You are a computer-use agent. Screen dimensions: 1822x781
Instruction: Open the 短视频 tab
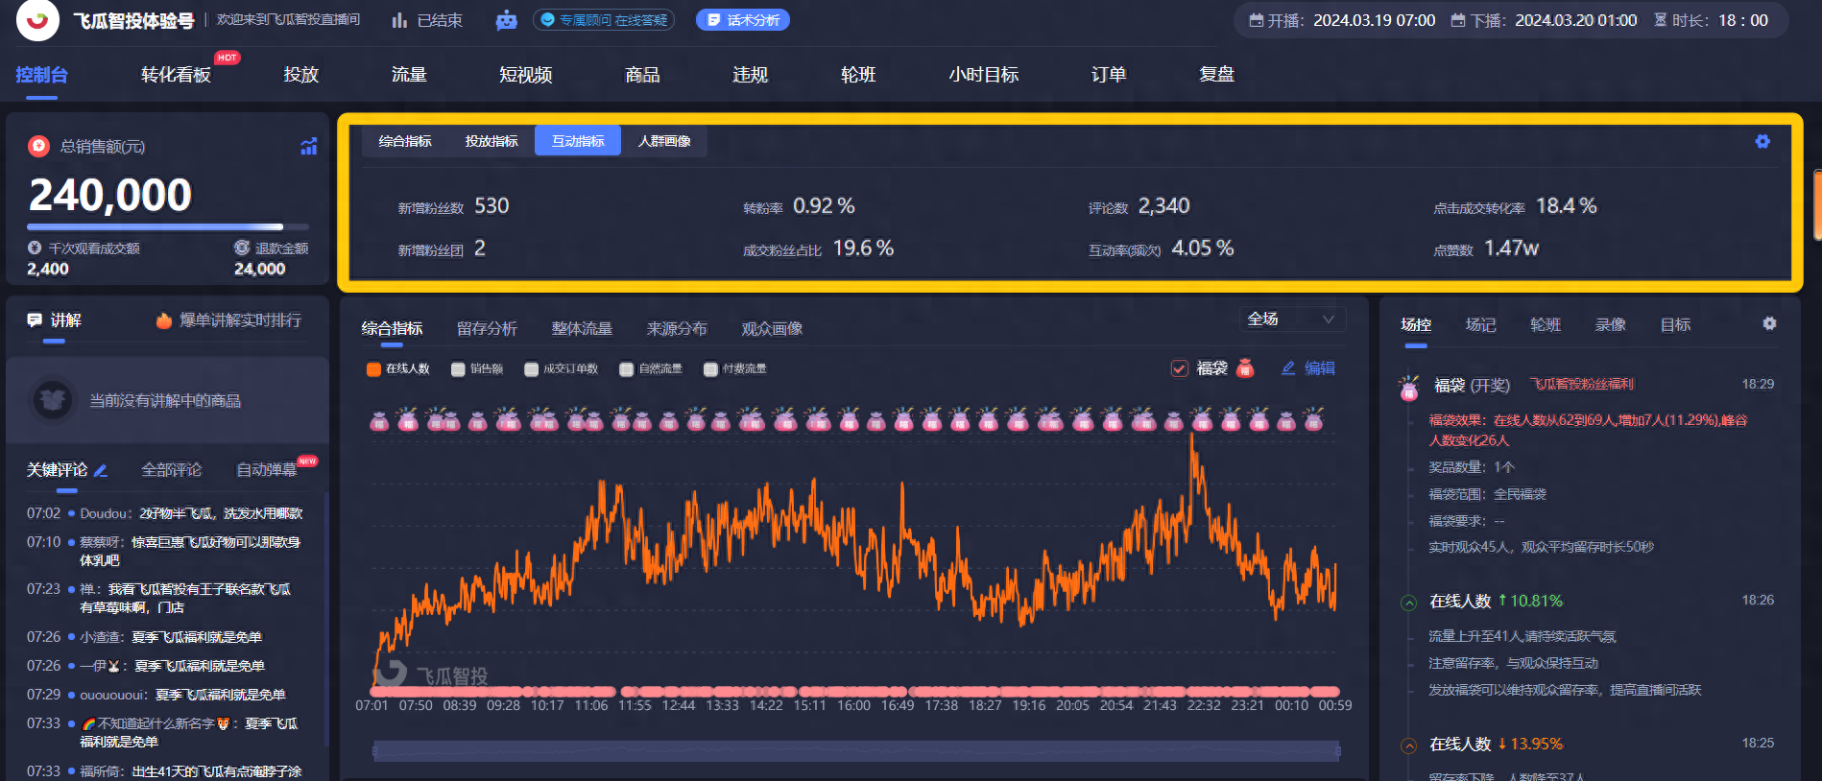(526, 75)
